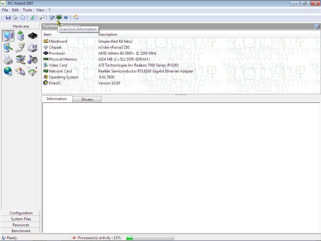This screenshot has width=321, height=241.
Task: Click the '6.01.7600' OS version value
Action: coord(107,77)
